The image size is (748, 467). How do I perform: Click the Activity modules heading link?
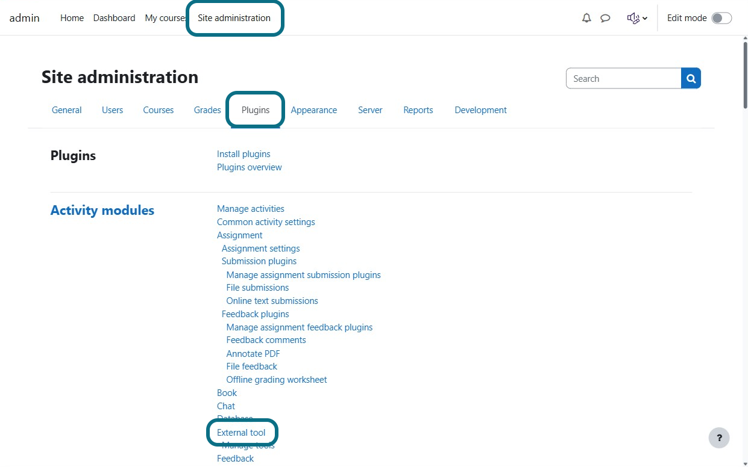(x=102, y=210)
